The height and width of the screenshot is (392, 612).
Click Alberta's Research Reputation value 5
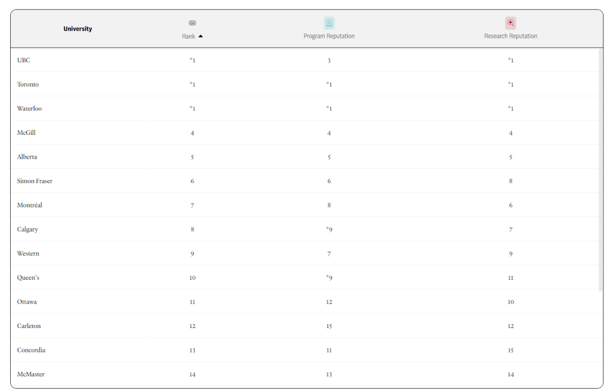point(511,157)
